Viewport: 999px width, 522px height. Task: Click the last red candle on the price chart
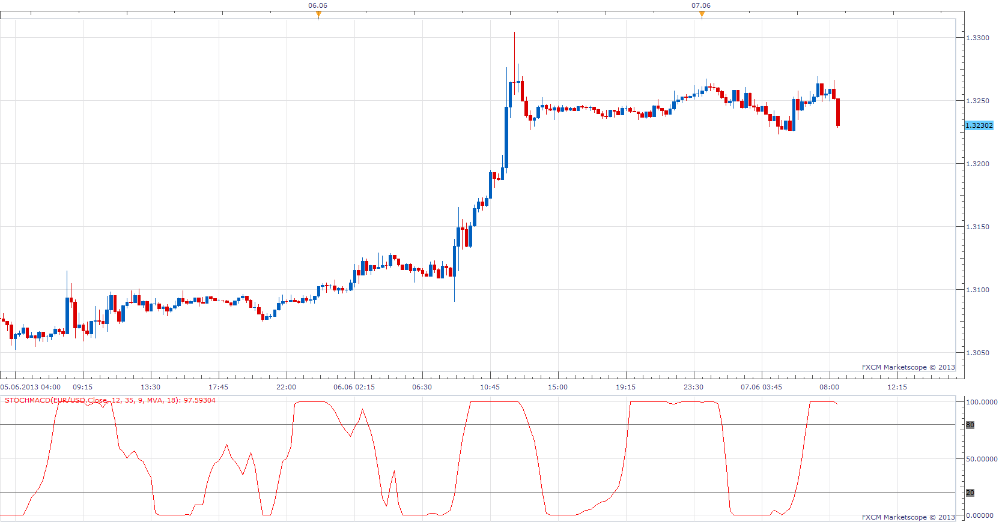838,112
